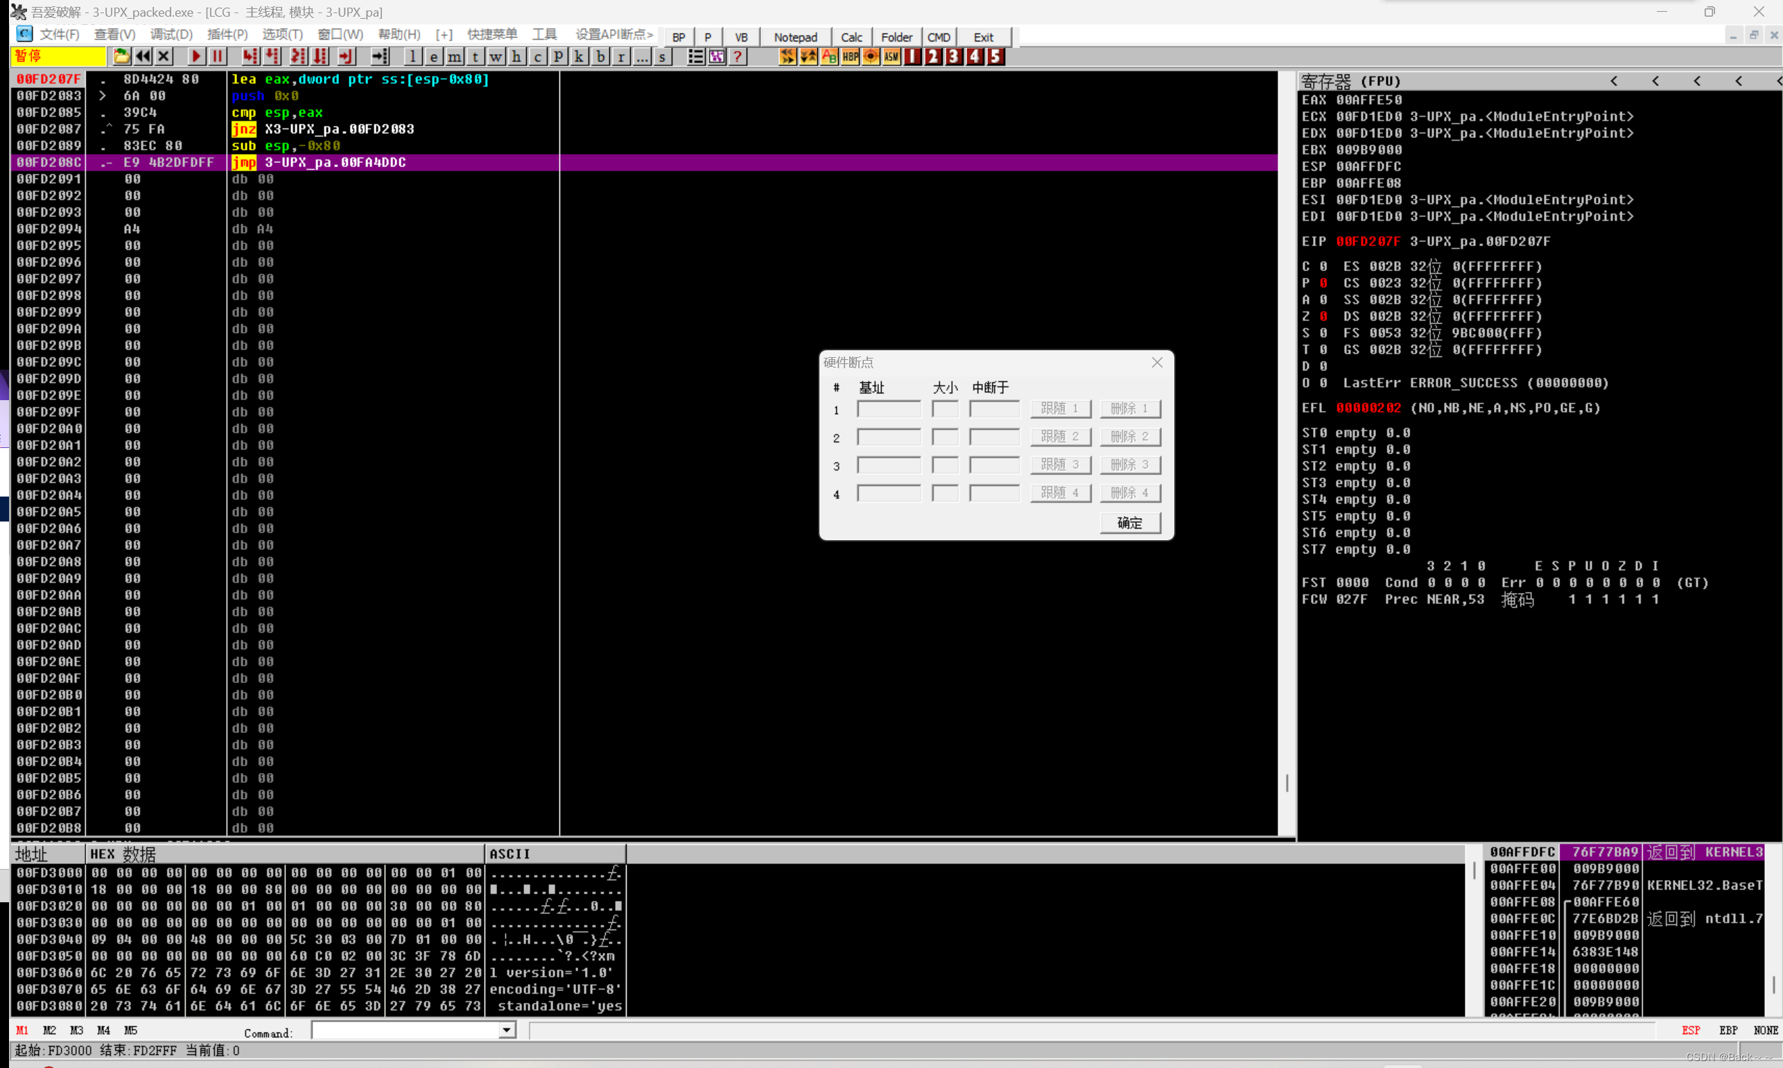Open the memory map 'm' window button
Viewport: 1783px width, 1068px height.
click(455, 56)
